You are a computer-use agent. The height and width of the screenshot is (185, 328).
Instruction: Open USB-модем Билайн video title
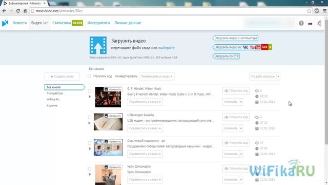[x=140, y=115]
